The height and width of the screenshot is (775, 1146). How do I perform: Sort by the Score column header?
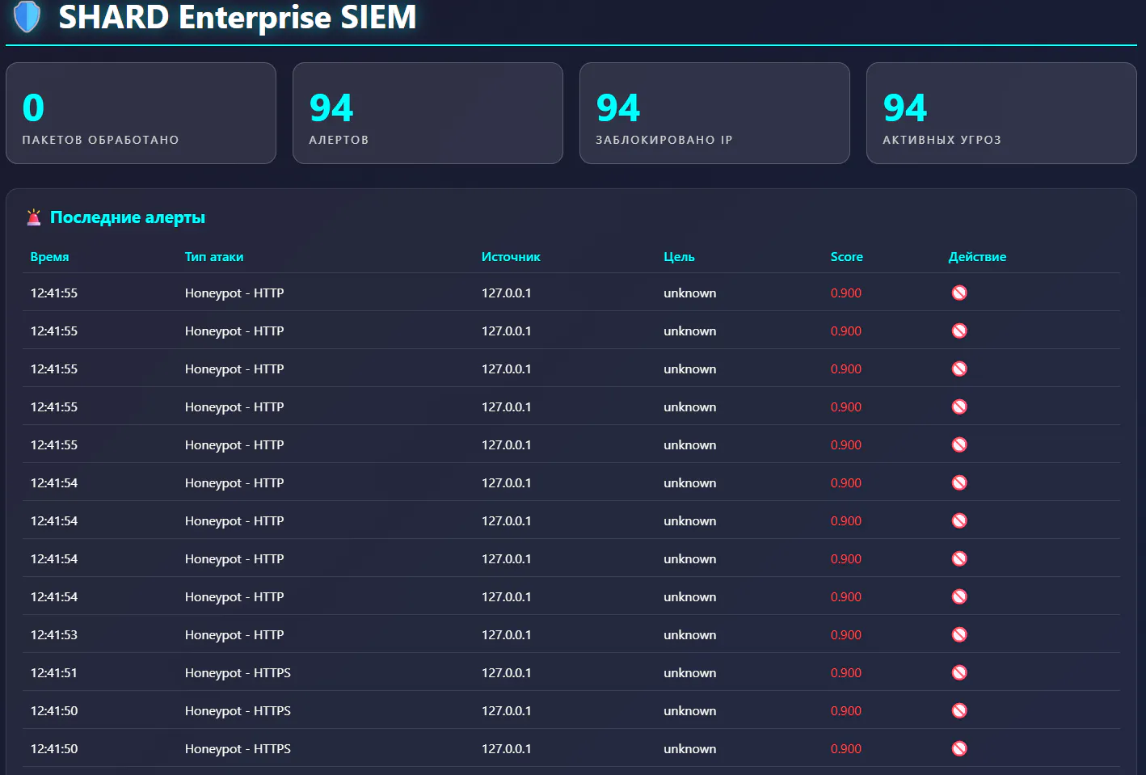[x=846, y=257]
